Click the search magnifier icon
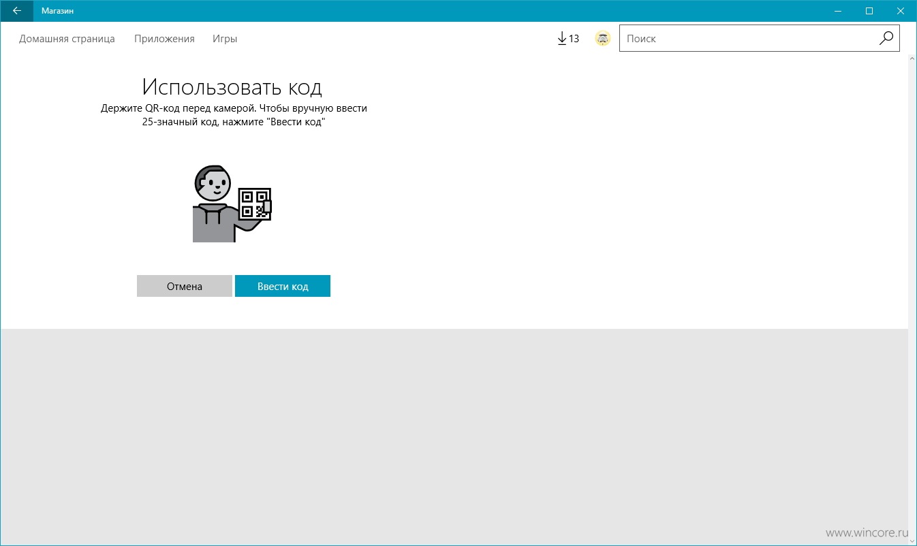Viewport: 917px width, 546px height. 886,39
